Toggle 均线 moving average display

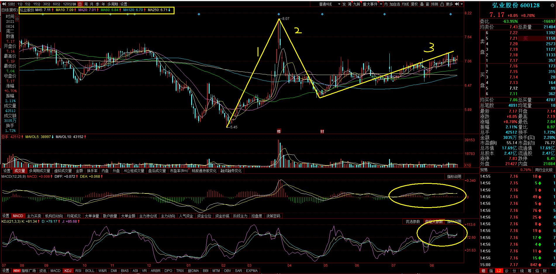[x=405, y=4]
